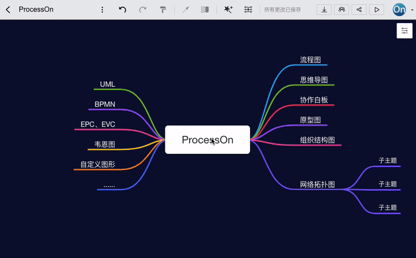Select the 思维导图 topic

pos(314,80)
